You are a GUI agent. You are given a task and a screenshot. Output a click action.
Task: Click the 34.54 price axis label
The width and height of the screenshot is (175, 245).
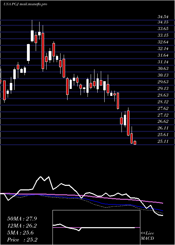pos(163,17)
